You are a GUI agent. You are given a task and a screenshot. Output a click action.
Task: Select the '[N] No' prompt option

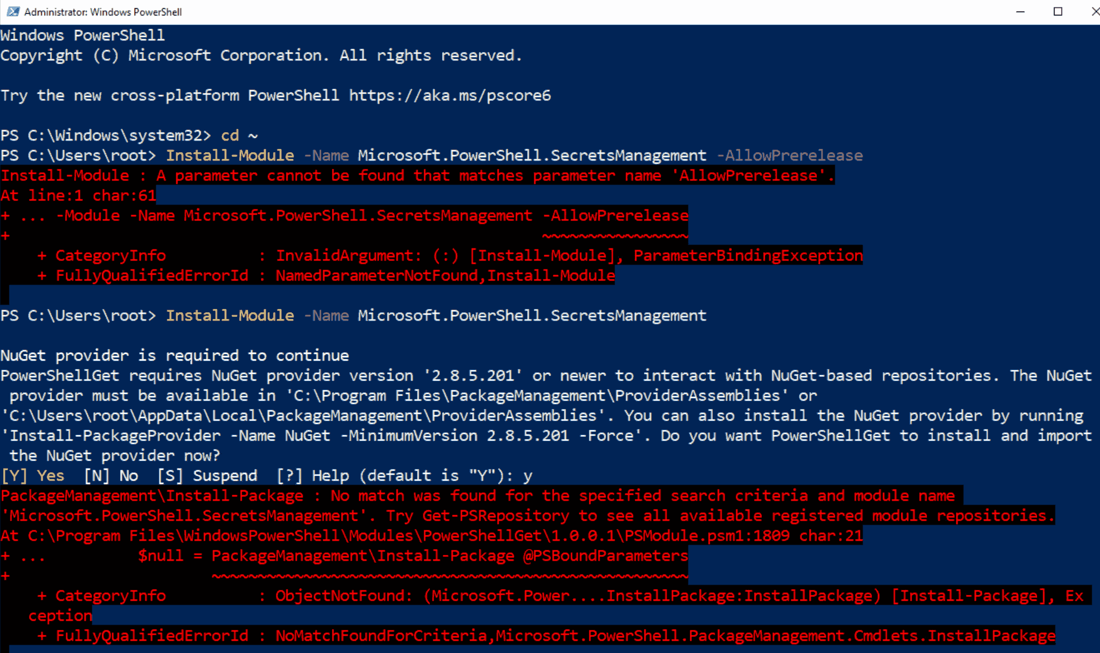(x=111, y=476)
